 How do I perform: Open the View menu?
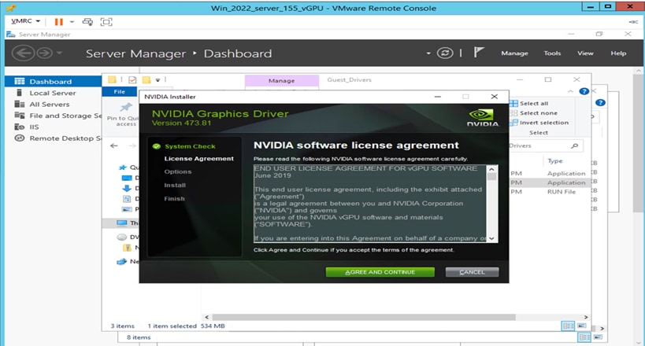pos(585,53)
